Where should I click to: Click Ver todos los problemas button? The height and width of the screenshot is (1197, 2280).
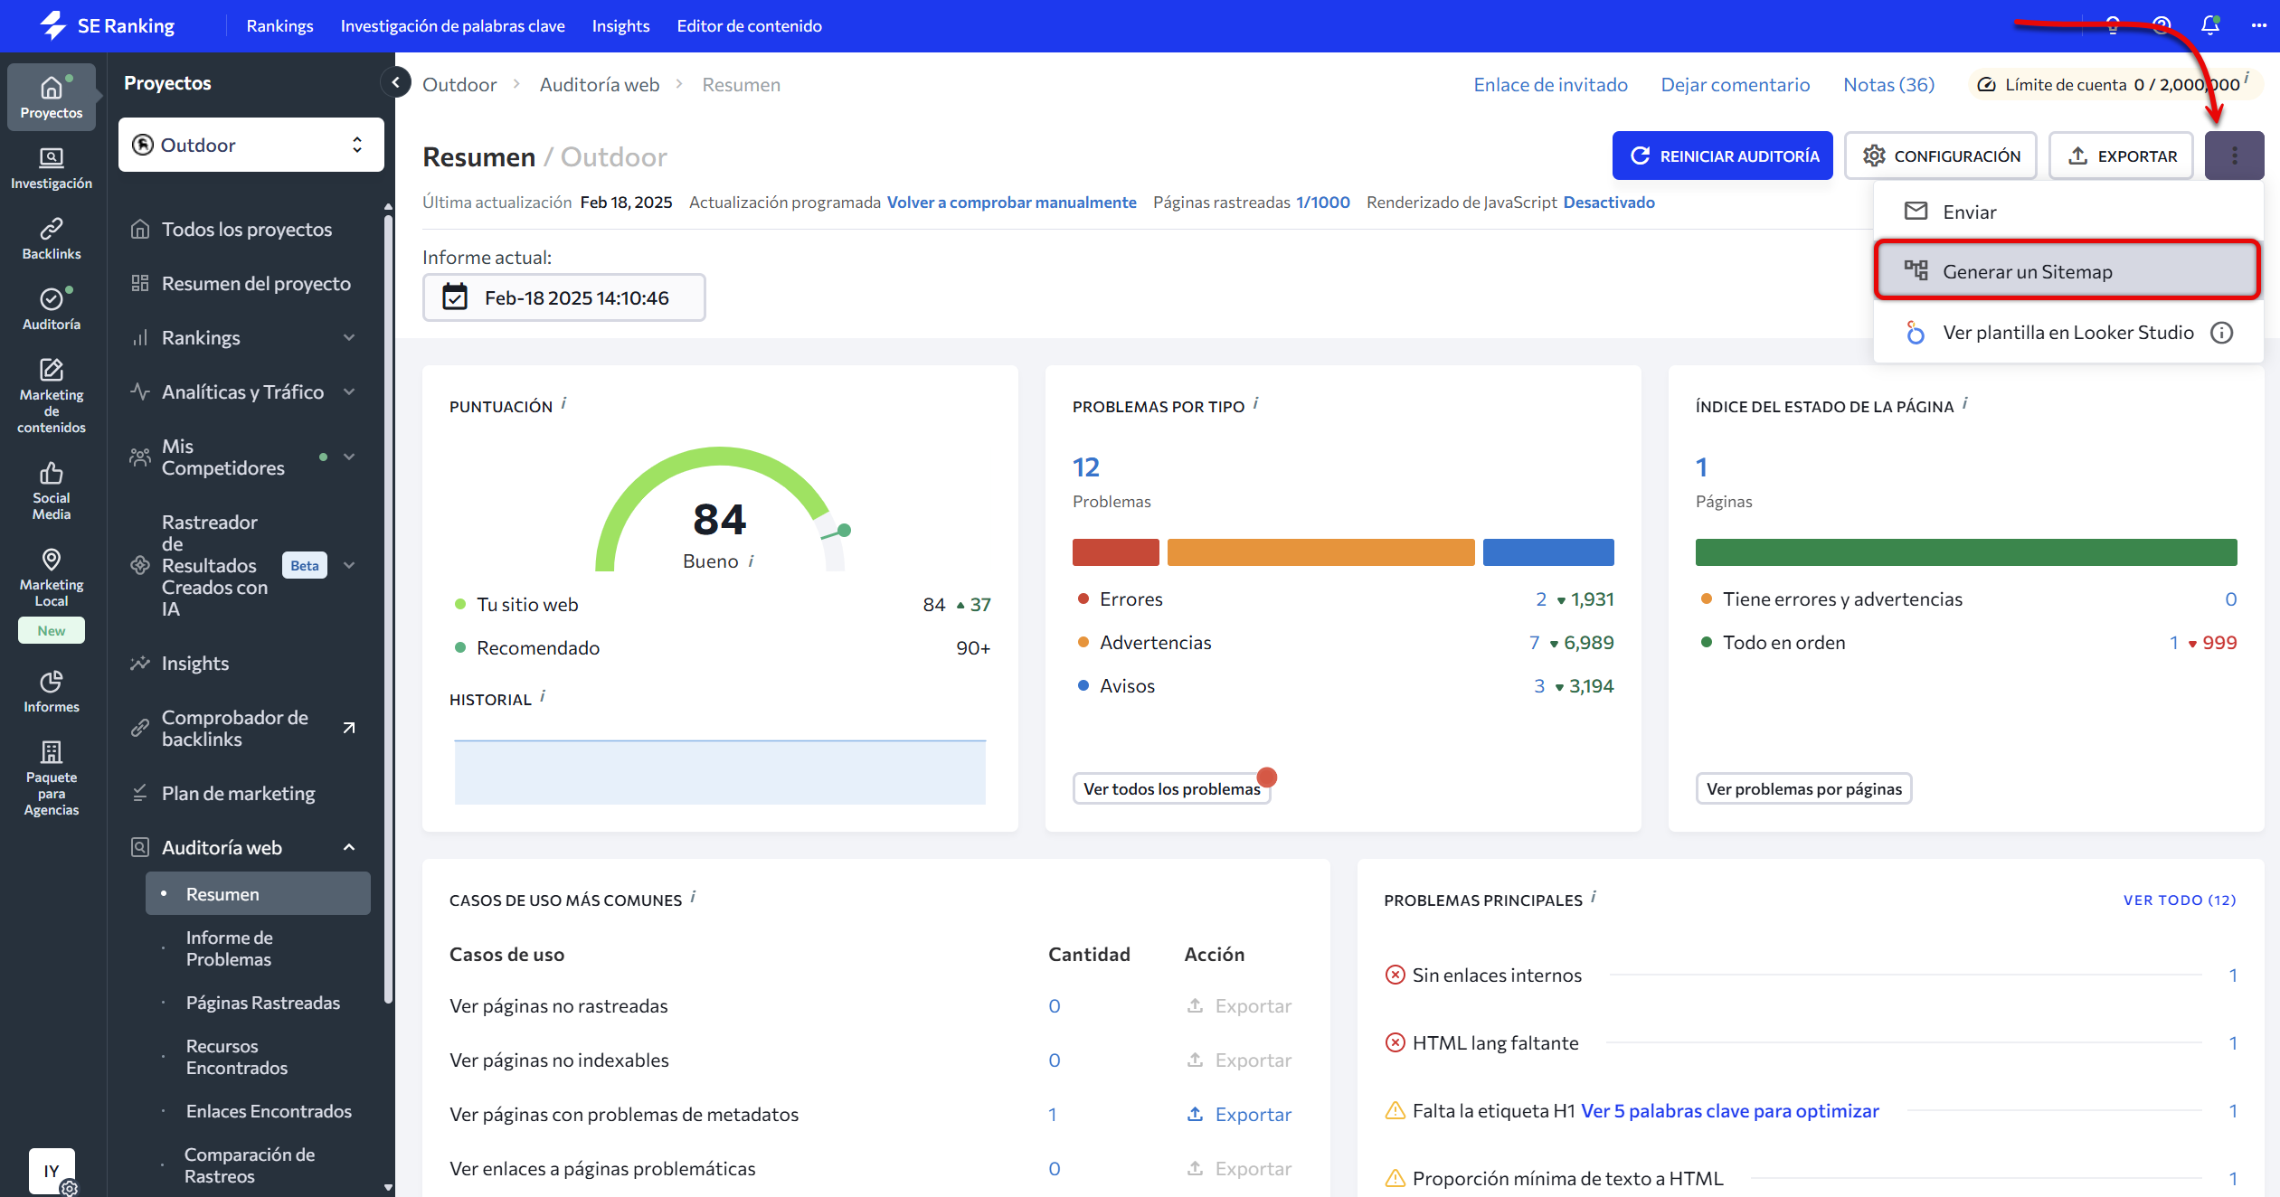pos(1171,788)
